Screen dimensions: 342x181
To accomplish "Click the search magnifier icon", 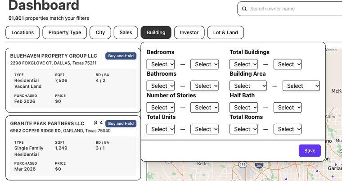I will pyautogui.click(x=244, y=9).
